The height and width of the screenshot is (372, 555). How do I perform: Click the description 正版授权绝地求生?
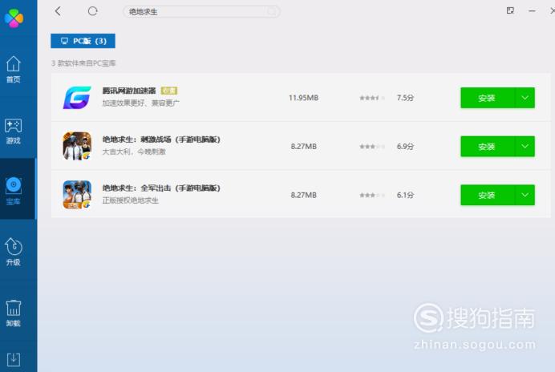tap(130, 200)
